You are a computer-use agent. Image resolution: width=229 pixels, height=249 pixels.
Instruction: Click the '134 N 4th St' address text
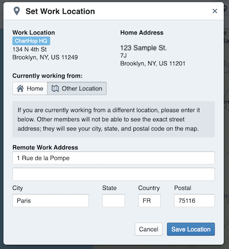click(x=30, y=49)
